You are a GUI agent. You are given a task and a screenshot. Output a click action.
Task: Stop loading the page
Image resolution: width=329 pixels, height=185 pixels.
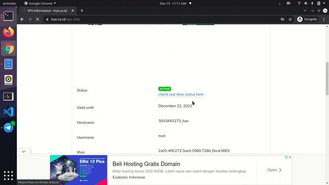click(x=38, y=20)
